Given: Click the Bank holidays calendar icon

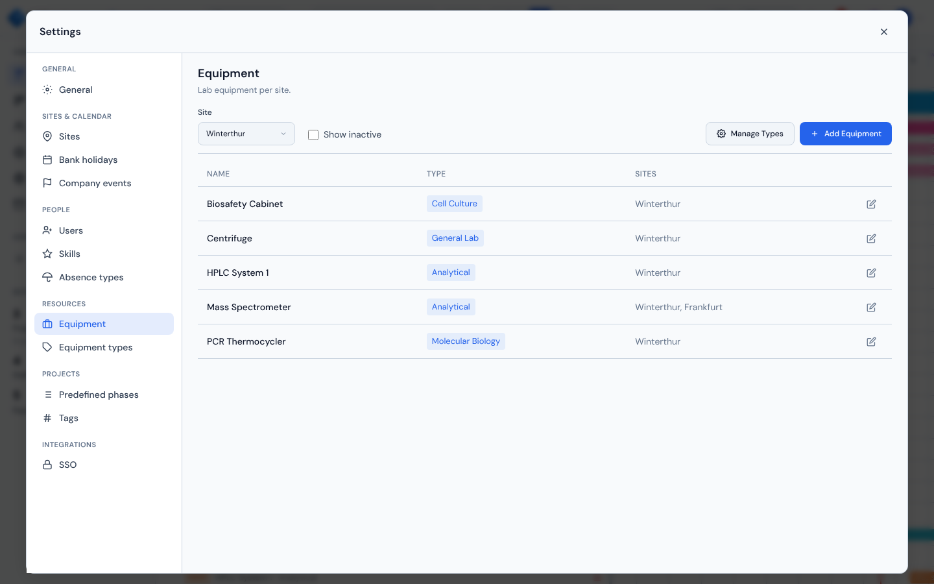Looking at the screenshot, I should (x=47, y=160).
